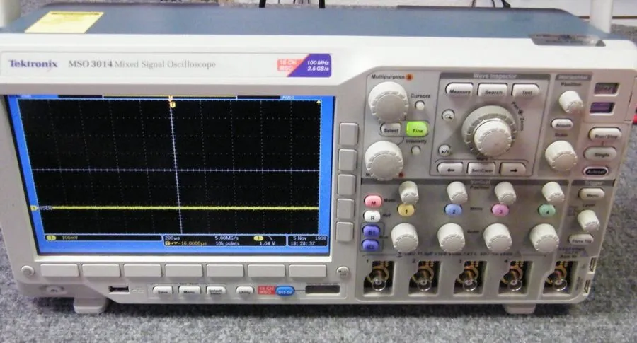Activate the Cursors button
637x343 pixels.
pos(420,106)
